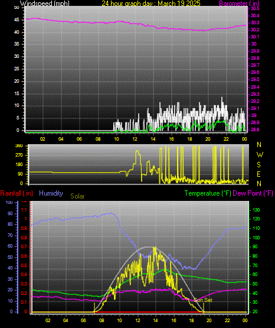Click the Barometer (.in) legend label

pos(239,4)
